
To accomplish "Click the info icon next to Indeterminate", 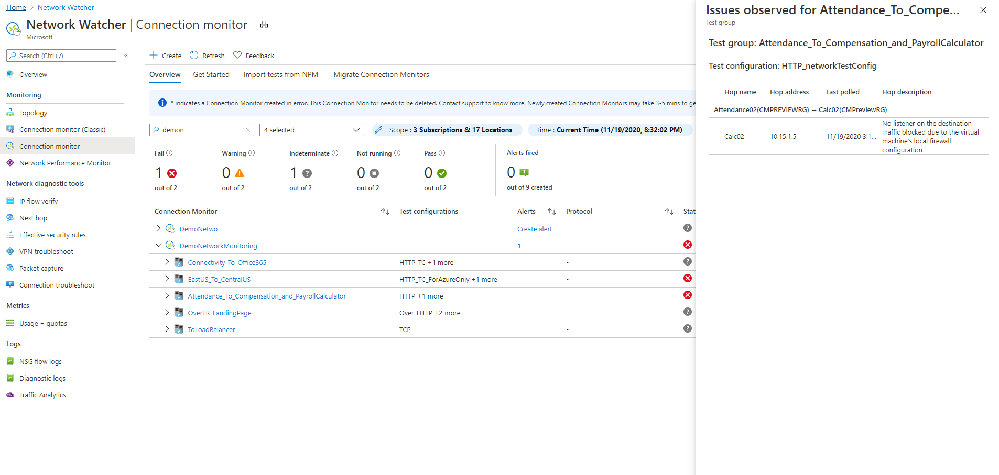I will [335, 153].
